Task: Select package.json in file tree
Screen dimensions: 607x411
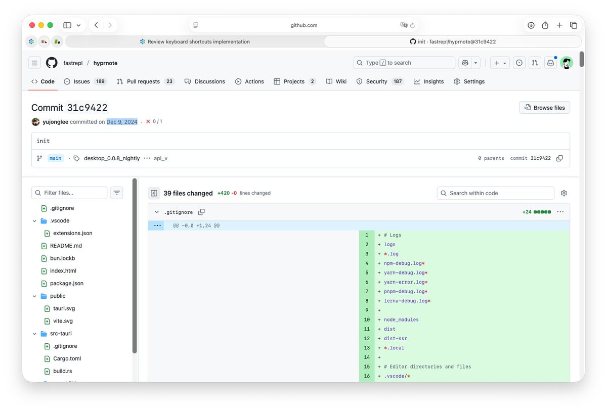Action: [67, 284]
